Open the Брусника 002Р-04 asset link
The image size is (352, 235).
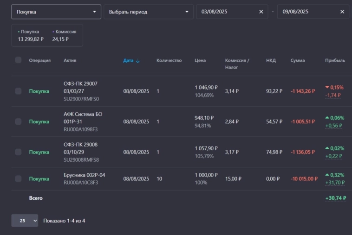click(x=85, y=175)
